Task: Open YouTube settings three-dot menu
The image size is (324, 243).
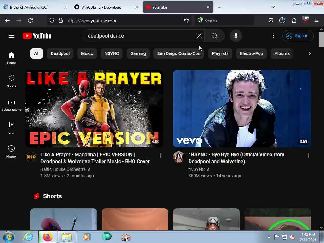Action: (273, 36)
